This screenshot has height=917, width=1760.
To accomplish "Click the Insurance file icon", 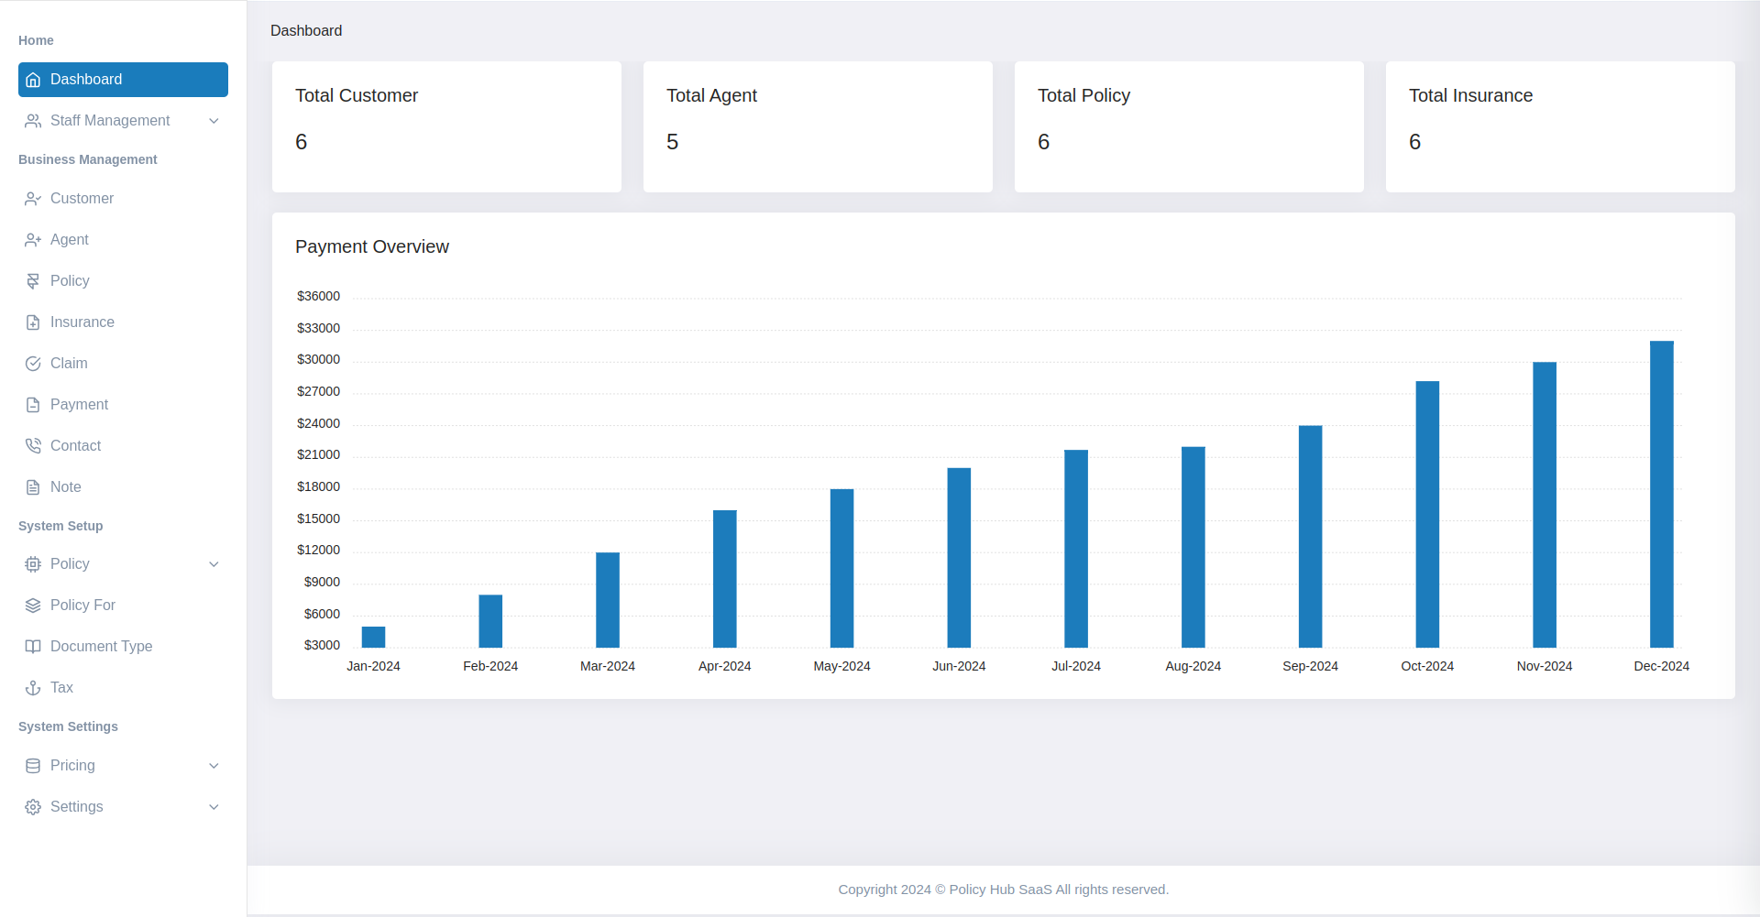I will coord(33,322).
